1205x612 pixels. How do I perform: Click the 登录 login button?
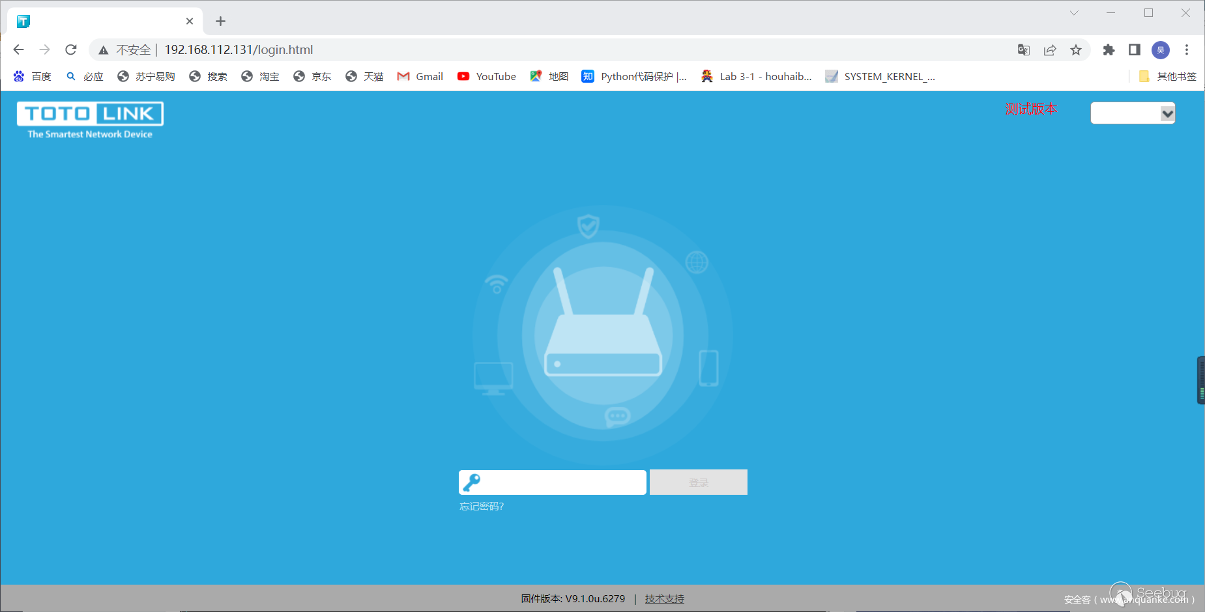(x=699, y=482)
